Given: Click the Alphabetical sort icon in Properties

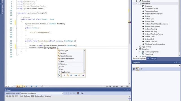Looking at the screenshot, I should tap(137, 69).
